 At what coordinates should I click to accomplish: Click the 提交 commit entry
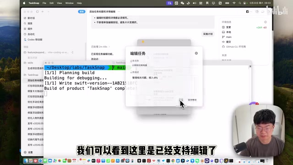pyautogui.click(x=227, y=42)
